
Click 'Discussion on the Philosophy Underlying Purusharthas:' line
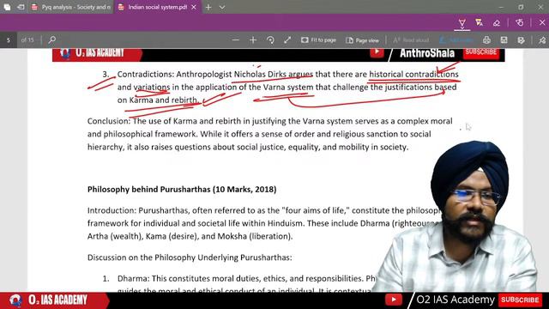tap(190, 257)
